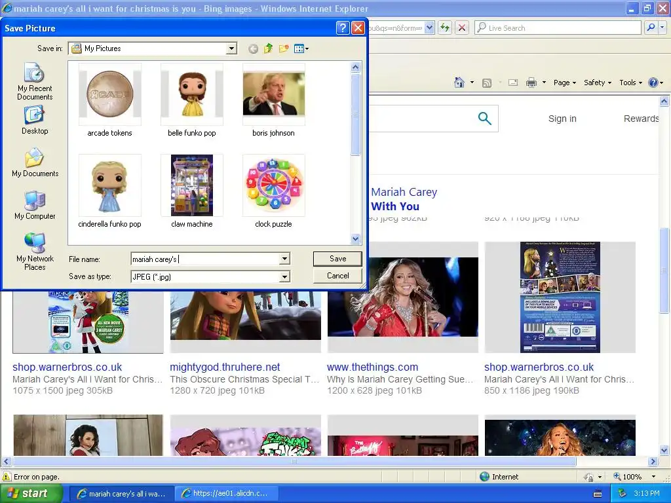Screen dimensions: 671x503
Task: Open Mariah Carey red dress singing image
Action: (x=403, y=297)
